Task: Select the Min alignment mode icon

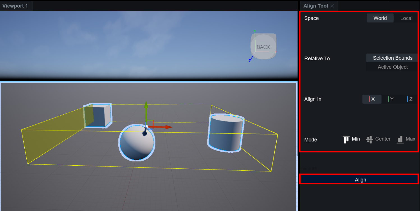Action: click(346, 139)
